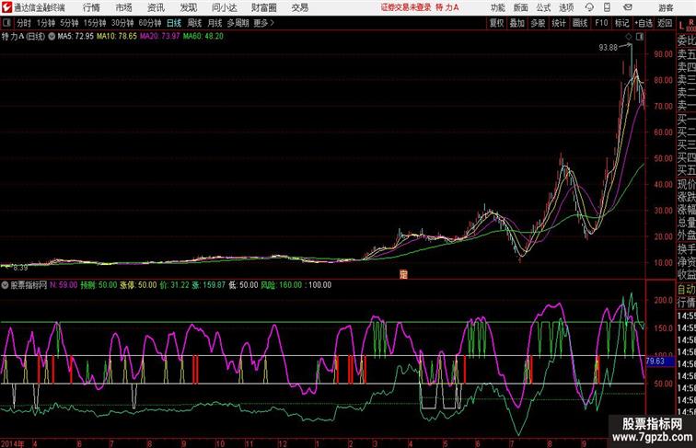Toggle the side panel icon near 93.88
This screenshot has height=448, width=696.
pos(640,38)
